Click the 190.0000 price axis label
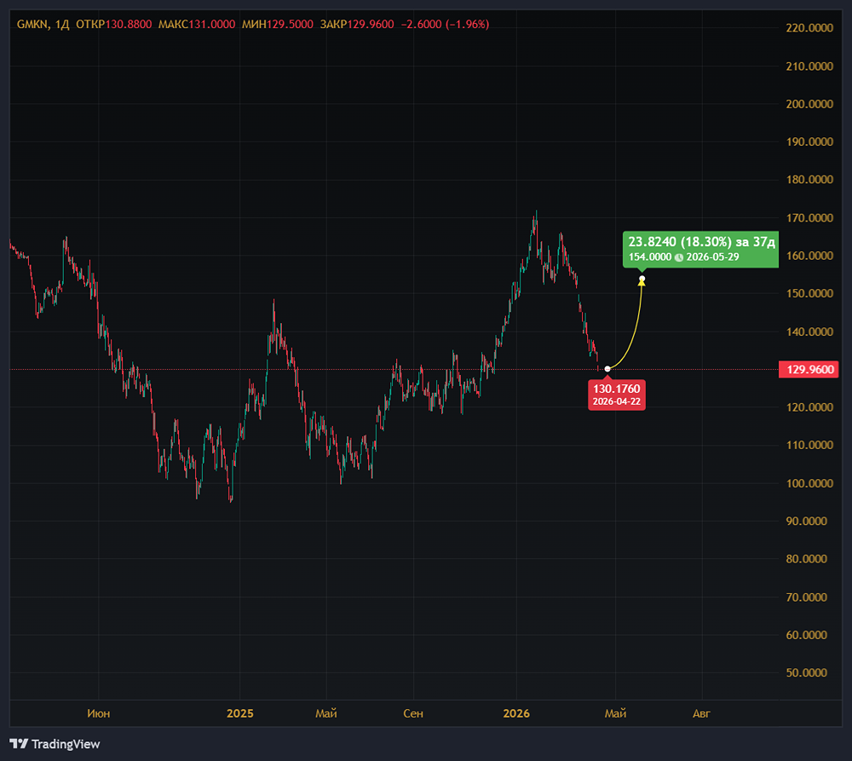Screen dimensions: 852x761 pyautogui.click(x=809, y=141)
